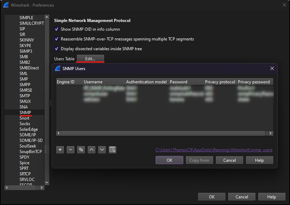Image resolution: width=290 pixels, height=205 pixels.
Task: Click right arrow of SNMP Users table scrollbar
Action: pos(271,133)
